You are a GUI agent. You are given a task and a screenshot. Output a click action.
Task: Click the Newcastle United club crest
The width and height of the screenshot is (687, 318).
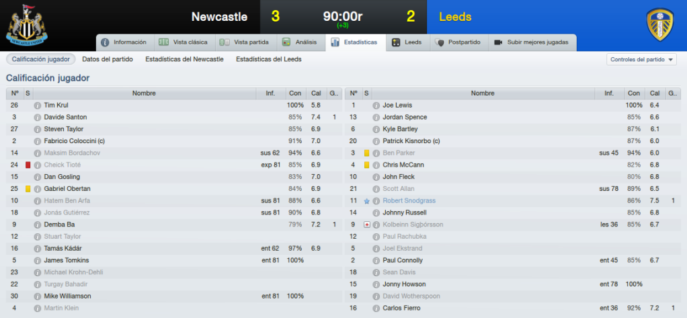(x=27, y=24)
